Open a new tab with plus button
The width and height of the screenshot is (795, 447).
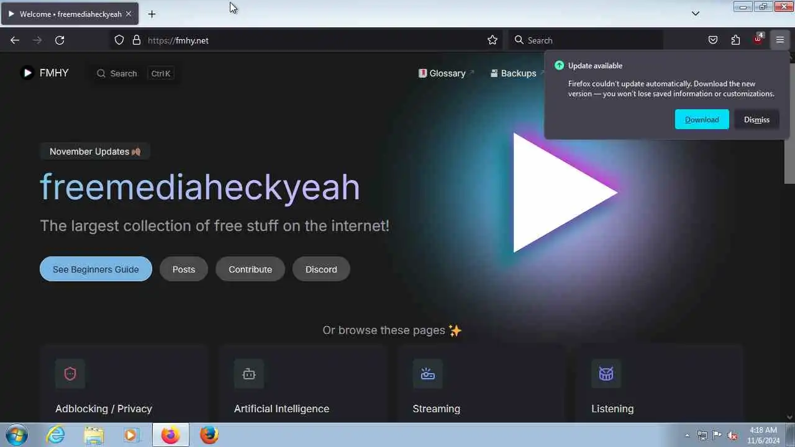[152, 14]
